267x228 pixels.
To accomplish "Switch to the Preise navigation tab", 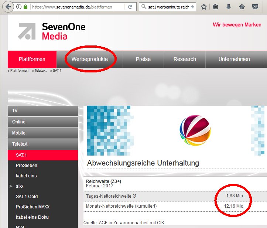I will [143, 59].
